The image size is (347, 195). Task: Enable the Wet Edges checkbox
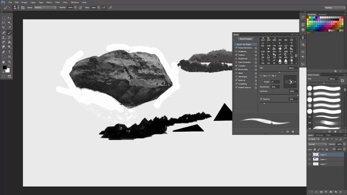pyautogui.click(x=236, y=76)
